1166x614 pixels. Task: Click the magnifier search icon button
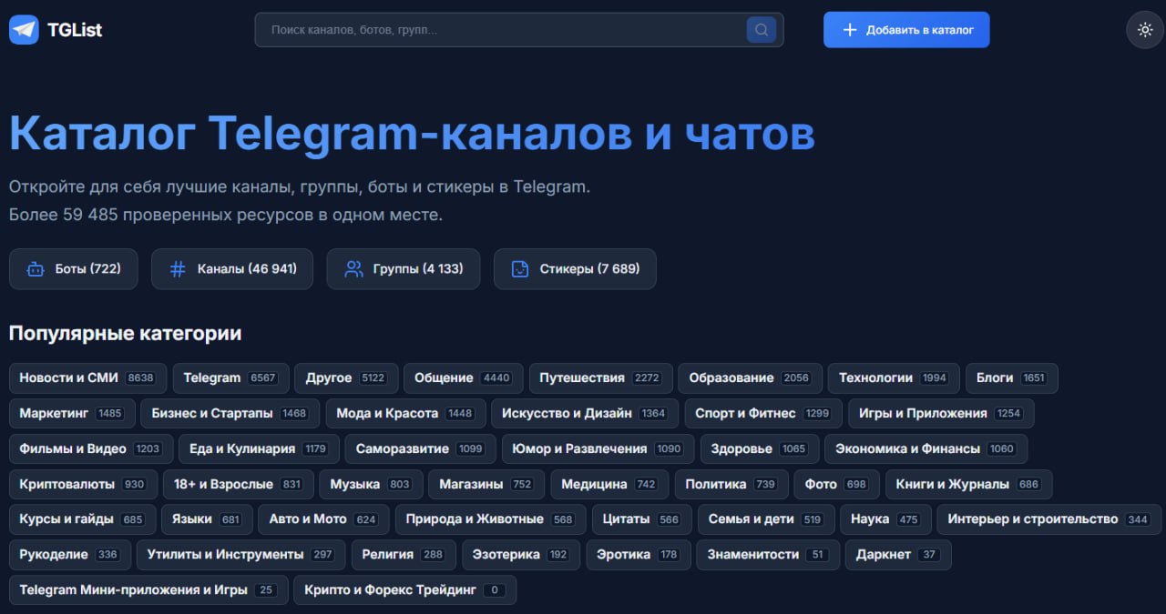pos(761,30)
